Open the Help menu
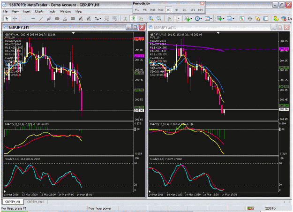This screenshot has height=212, width=293. tap(79, 11)
